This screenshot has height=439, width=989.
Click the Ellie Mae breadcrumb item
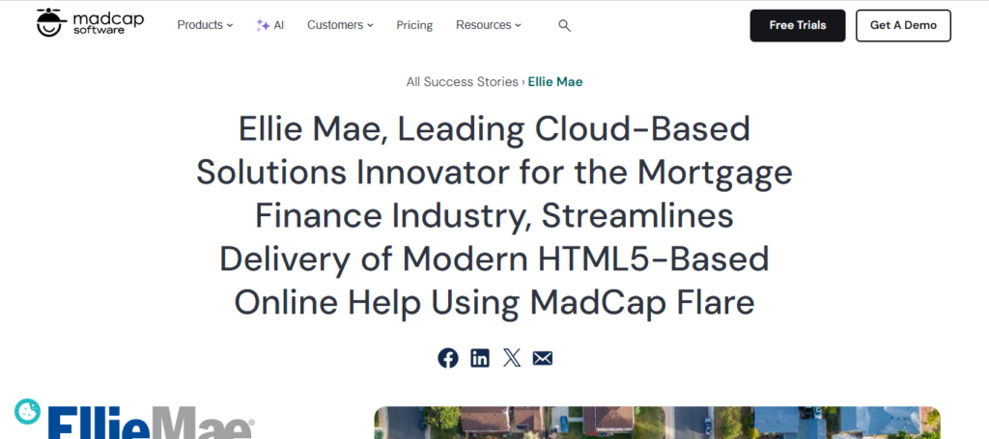tap(555, 82)
